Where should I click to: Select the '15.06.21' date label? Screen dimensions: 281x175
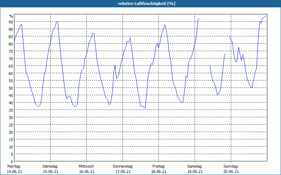(x=51, y=171)
